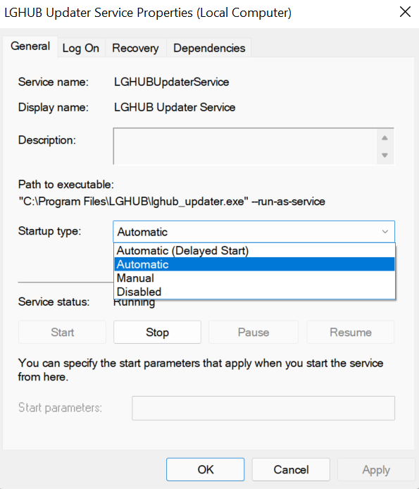Screen dimensions: 419x489
Task: Confirm changes with OK
Action: [x=206, y=469]
